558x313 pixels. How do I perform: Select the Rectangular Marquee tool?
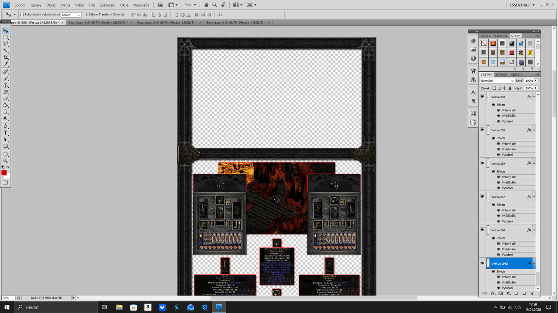click(6, 37)
